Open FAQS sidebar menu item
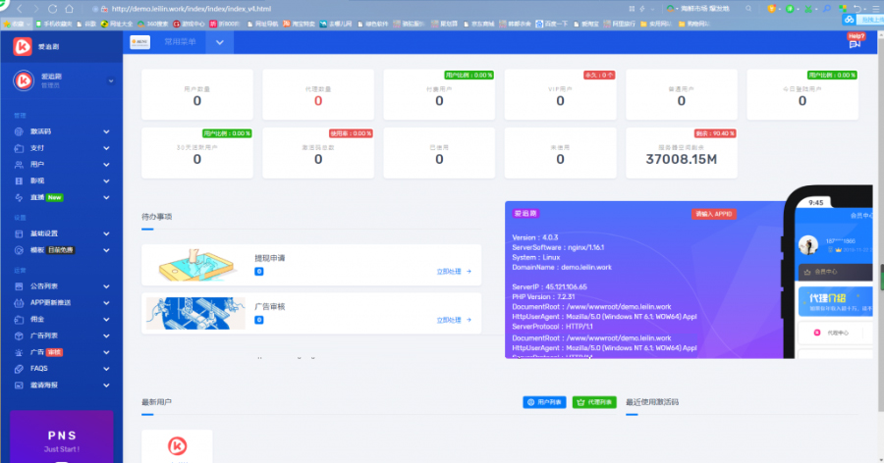The height and width of the screenshot is (463, 884). click(62, 369)
